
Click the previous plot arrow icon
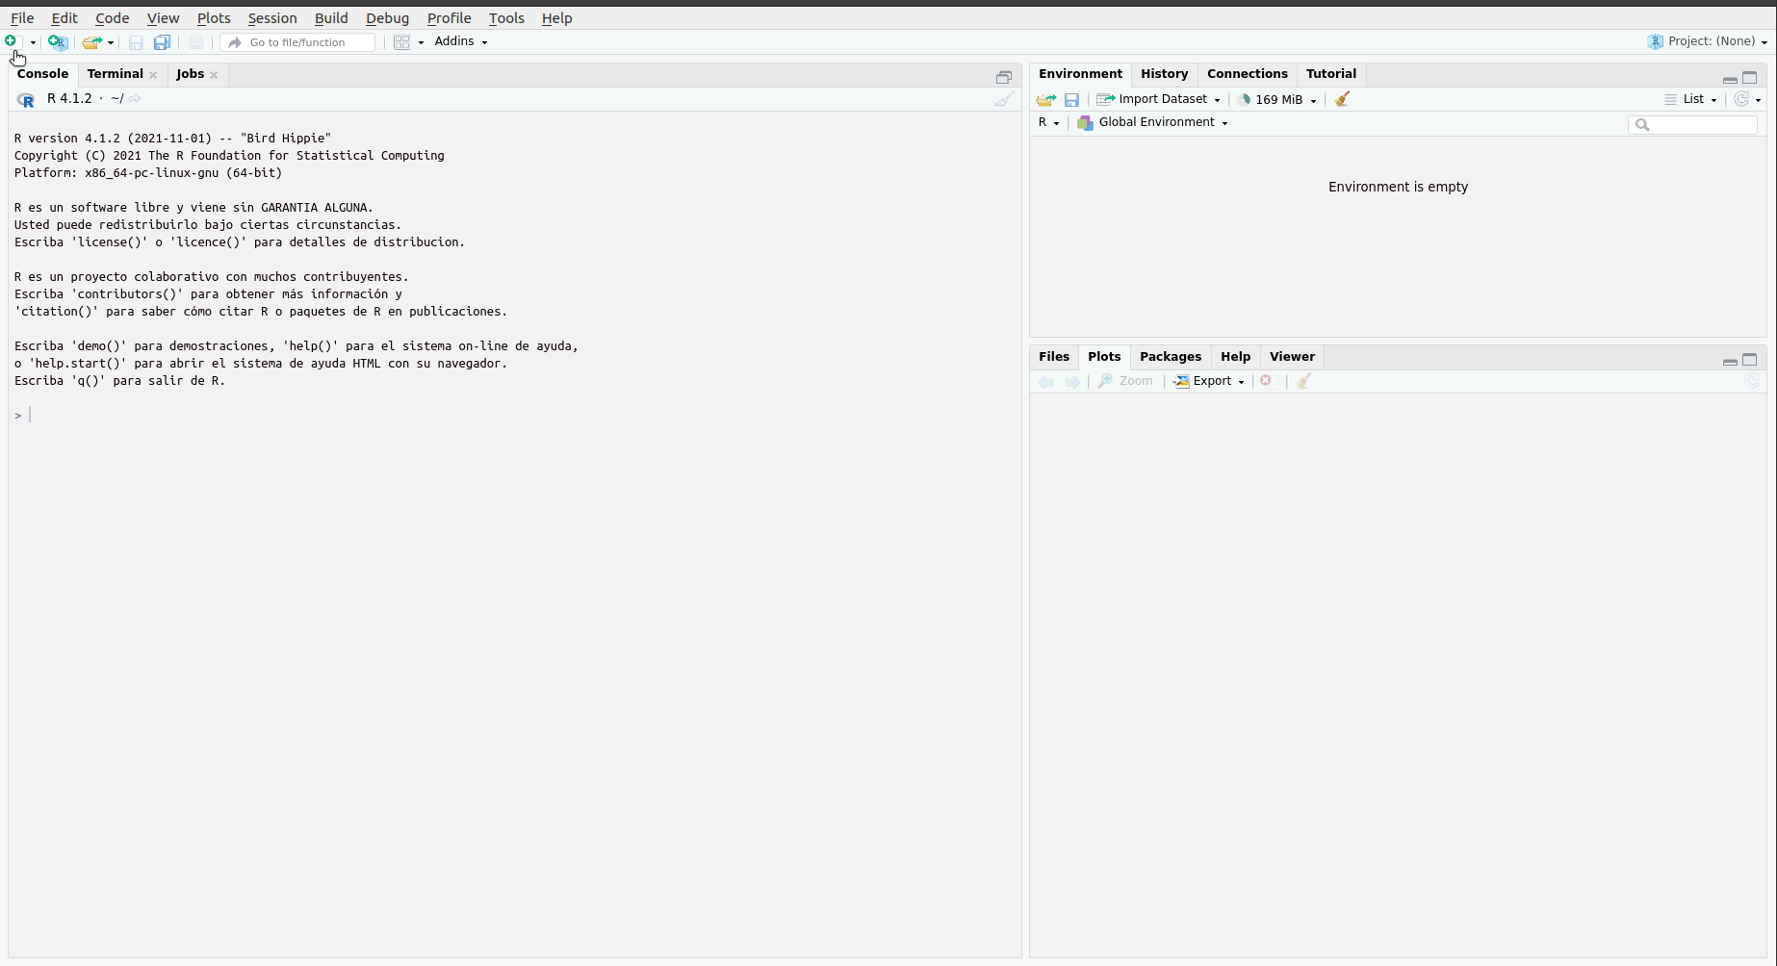point(1045,382)
